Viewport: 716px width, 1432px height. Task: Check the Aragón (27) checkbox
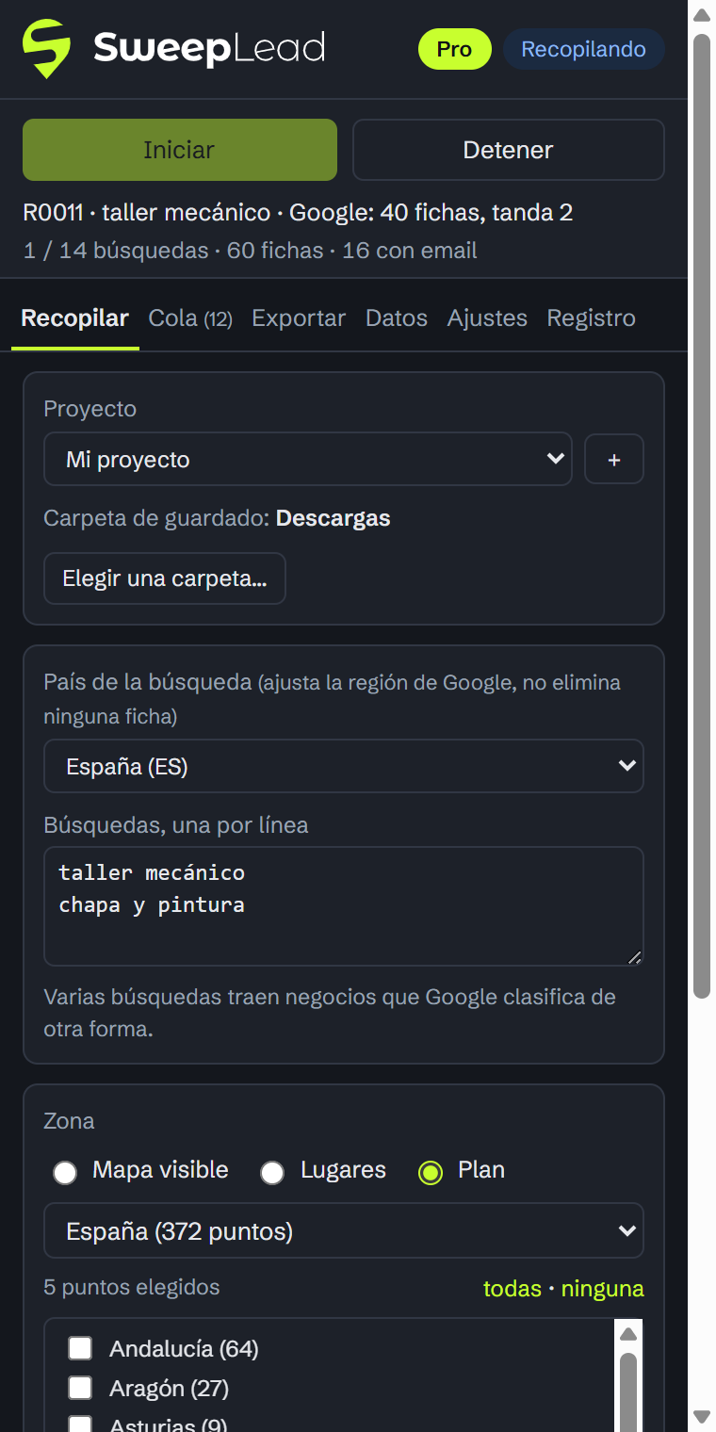(x=80, y=1388)
